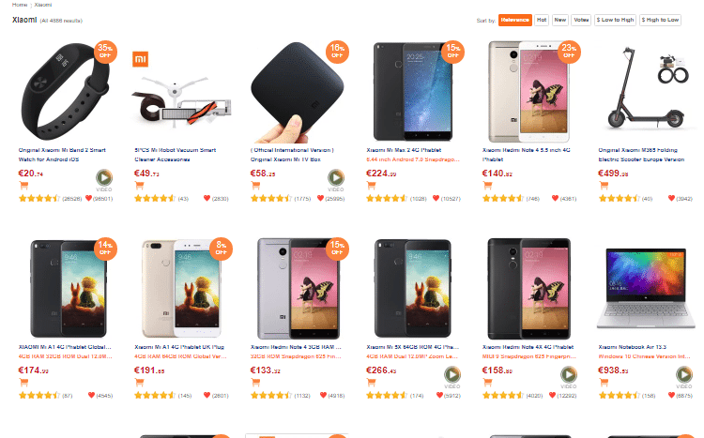
Task: Play video for Xiaomi Mi 5X phablet
Action: 451,376
